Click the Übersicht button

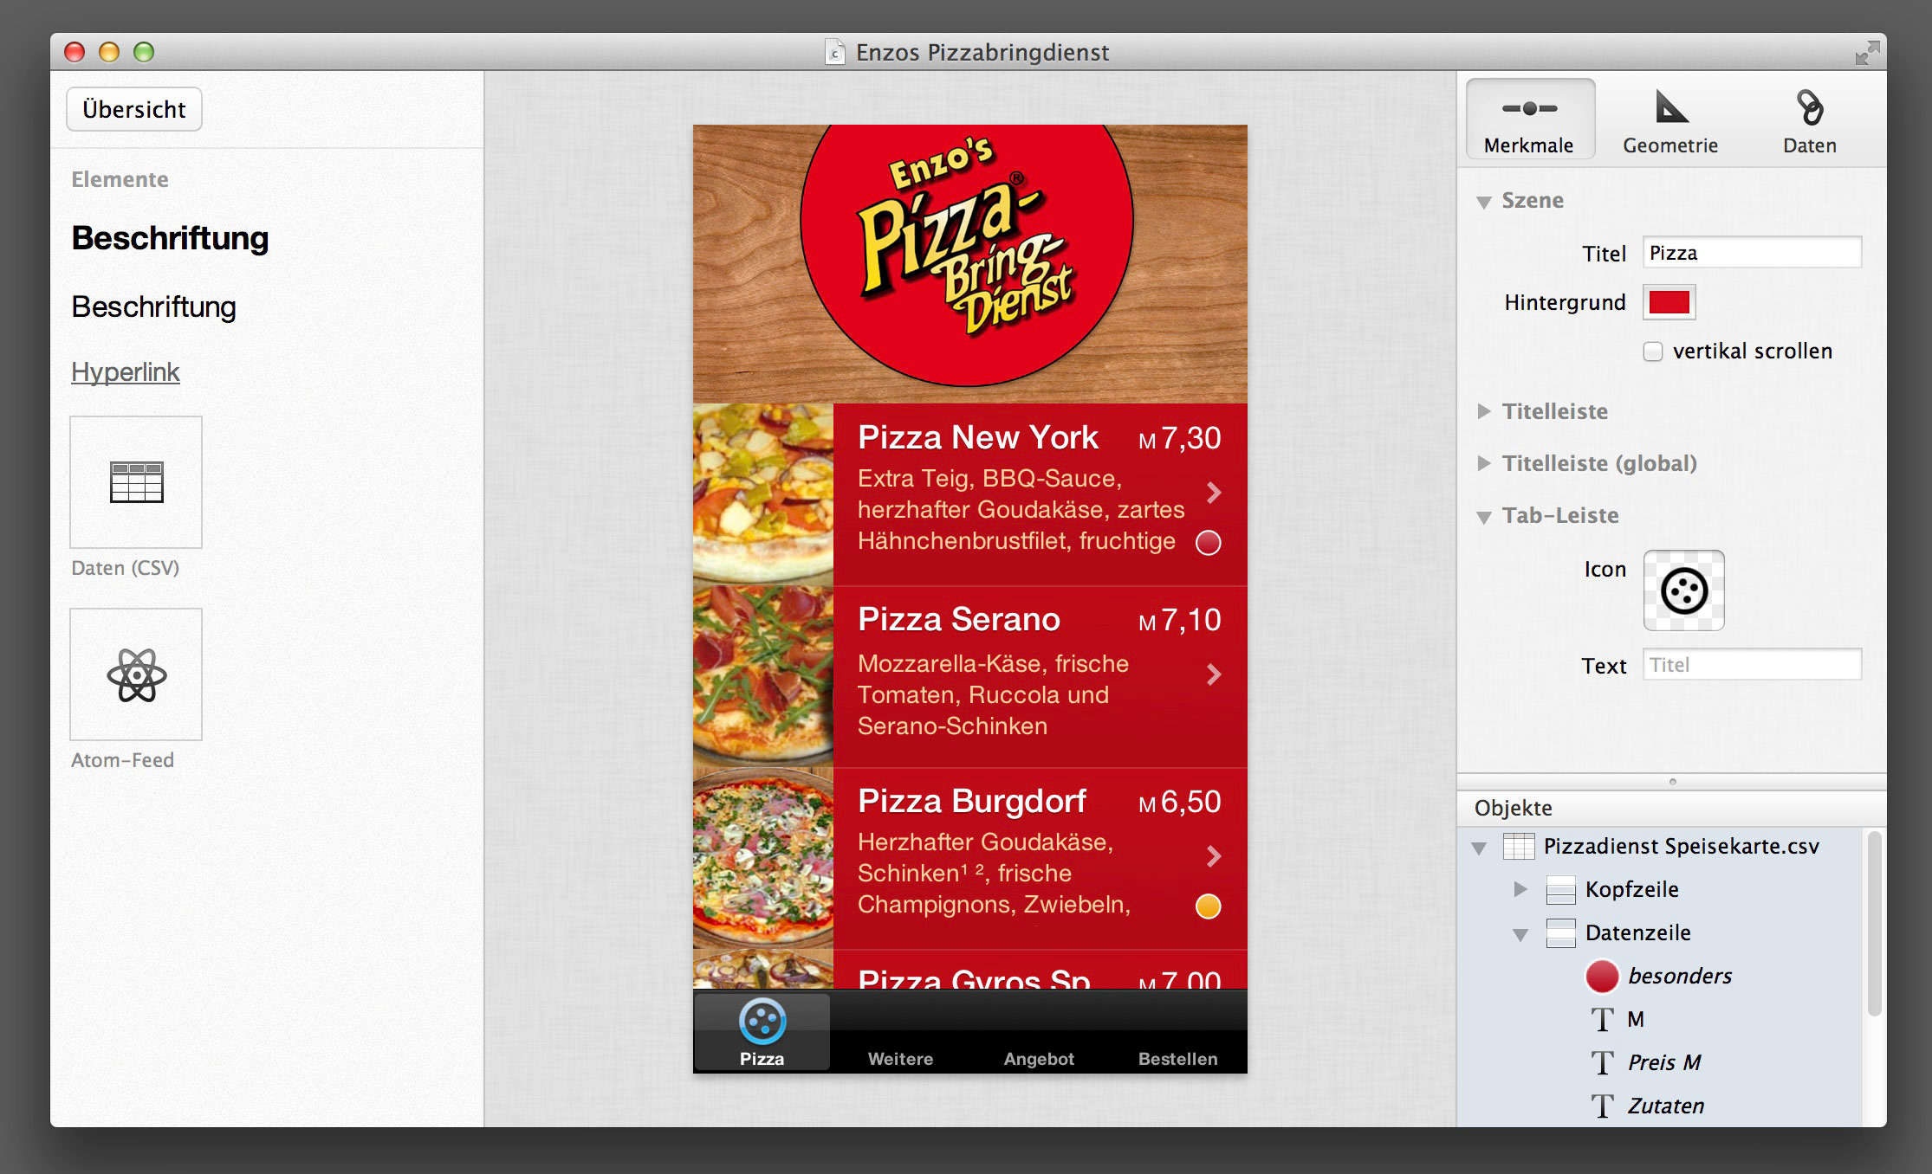134,109
